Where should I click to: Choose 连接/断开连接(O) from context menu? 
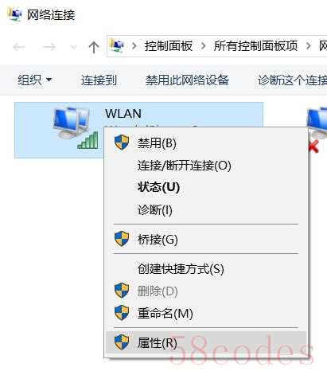pyautogui.click(x=185, y=166)
